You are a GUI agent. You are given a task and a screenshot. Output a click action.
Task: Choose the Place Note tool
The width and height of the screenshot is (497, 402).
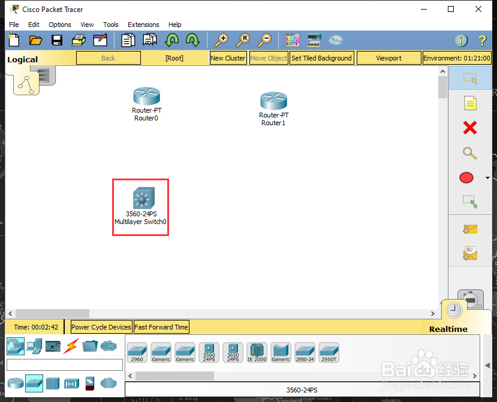point(470,103)
